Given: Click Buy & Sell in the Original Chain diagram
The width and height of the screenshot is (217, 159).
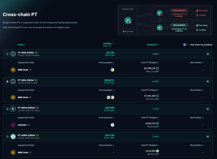Looking at the screenshot, I should click(128, 32).
